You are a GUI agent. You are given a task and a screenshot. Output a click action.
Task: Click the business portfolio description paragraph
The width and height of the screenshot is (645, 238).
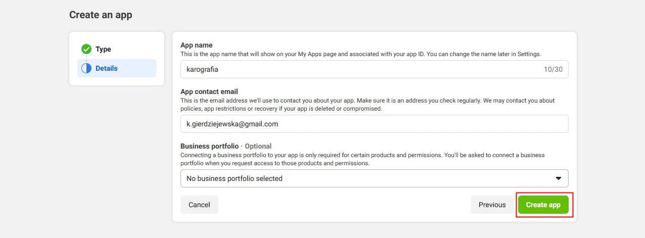362,159
